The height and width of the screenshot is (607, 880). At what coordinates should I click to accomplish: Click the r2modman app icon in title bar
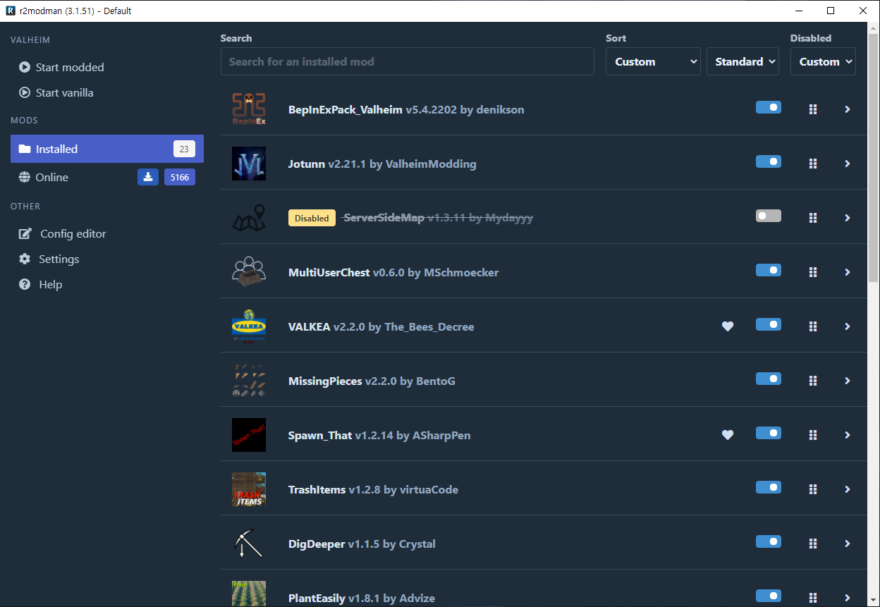click(x=11, y=11)
